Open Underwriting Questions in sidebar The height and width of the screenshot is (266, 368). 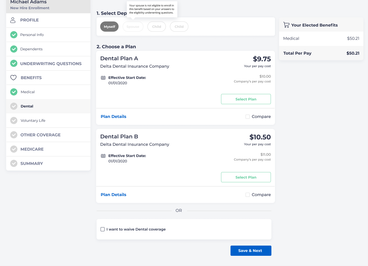[x=51, y=64]
